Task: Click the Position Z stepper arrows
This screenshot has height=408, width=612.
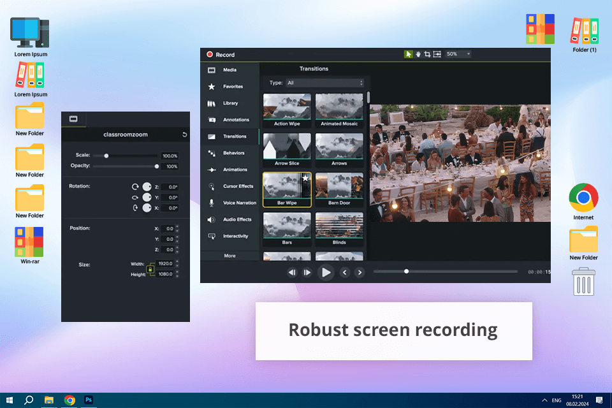Action: [x=177, y=249]
